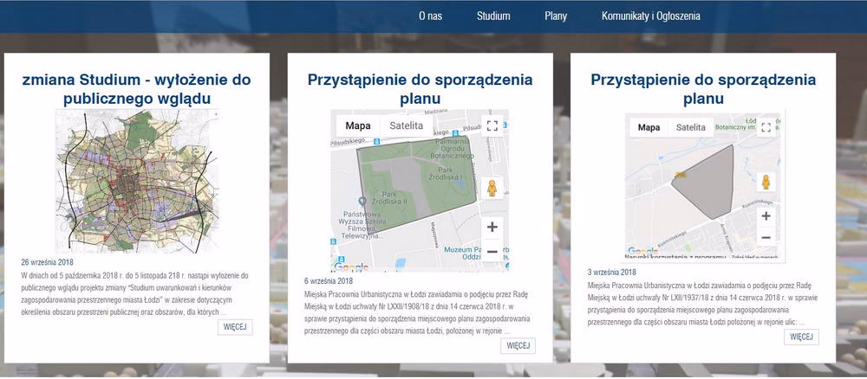Click WIĘCEJ under the 26 września 2018 post

[235, 326]
